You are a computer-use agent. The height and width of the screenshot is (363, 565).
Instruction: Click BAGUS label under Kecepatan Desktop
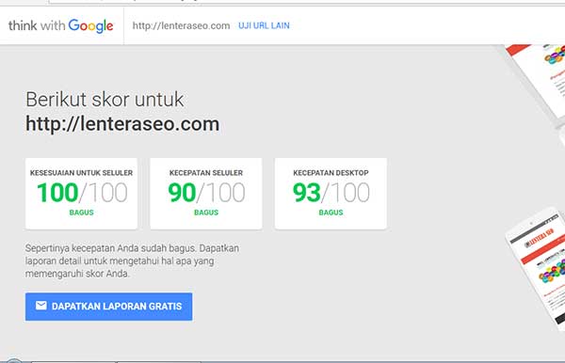tap(331, 213)
